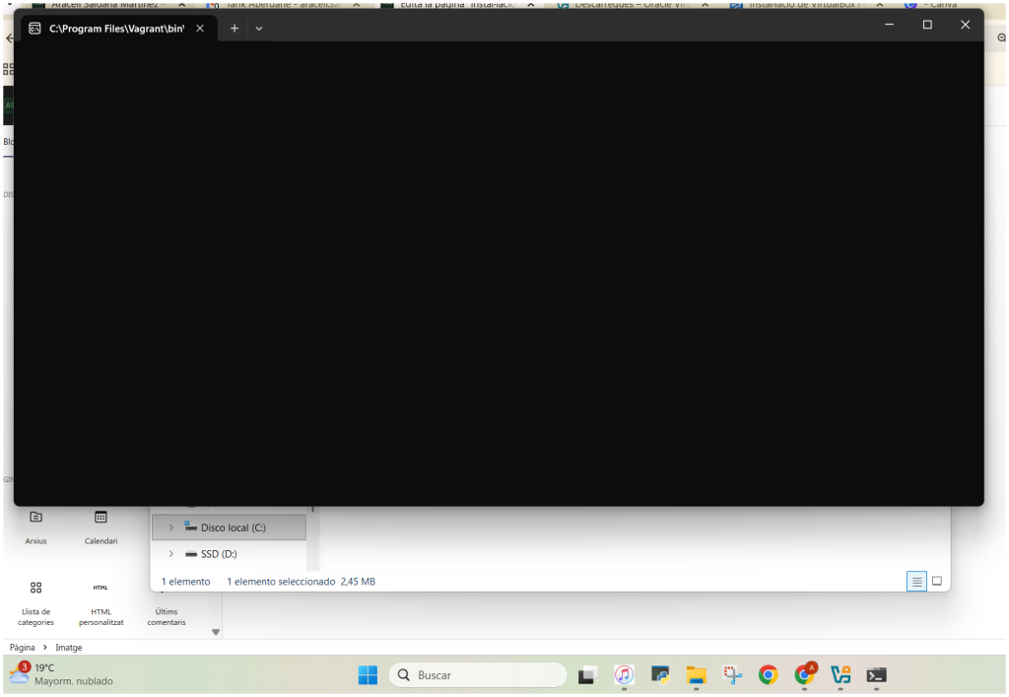Switch Explorer to large icons view
Screen dimensions: 1009x697
click(x=937, y=582)
